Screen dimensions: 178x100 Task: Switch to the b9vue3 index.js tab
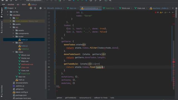coord(55,8)
